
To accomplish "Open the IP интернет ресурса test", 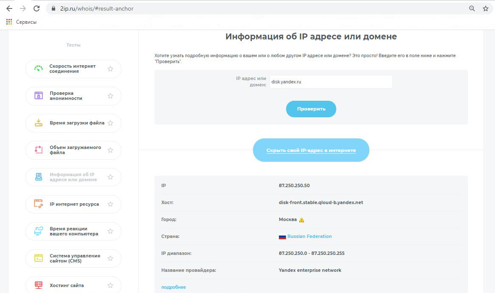I will tap(74, 204).
